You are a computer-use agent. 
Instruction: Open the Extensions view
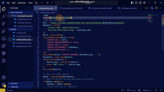point(4,46)
